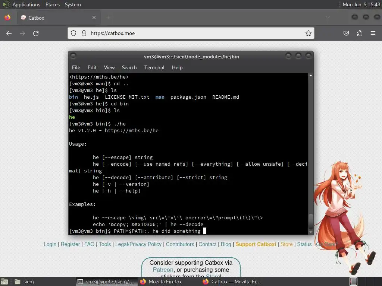Click the show desktop taskbar icon

(x=4, y=282)
